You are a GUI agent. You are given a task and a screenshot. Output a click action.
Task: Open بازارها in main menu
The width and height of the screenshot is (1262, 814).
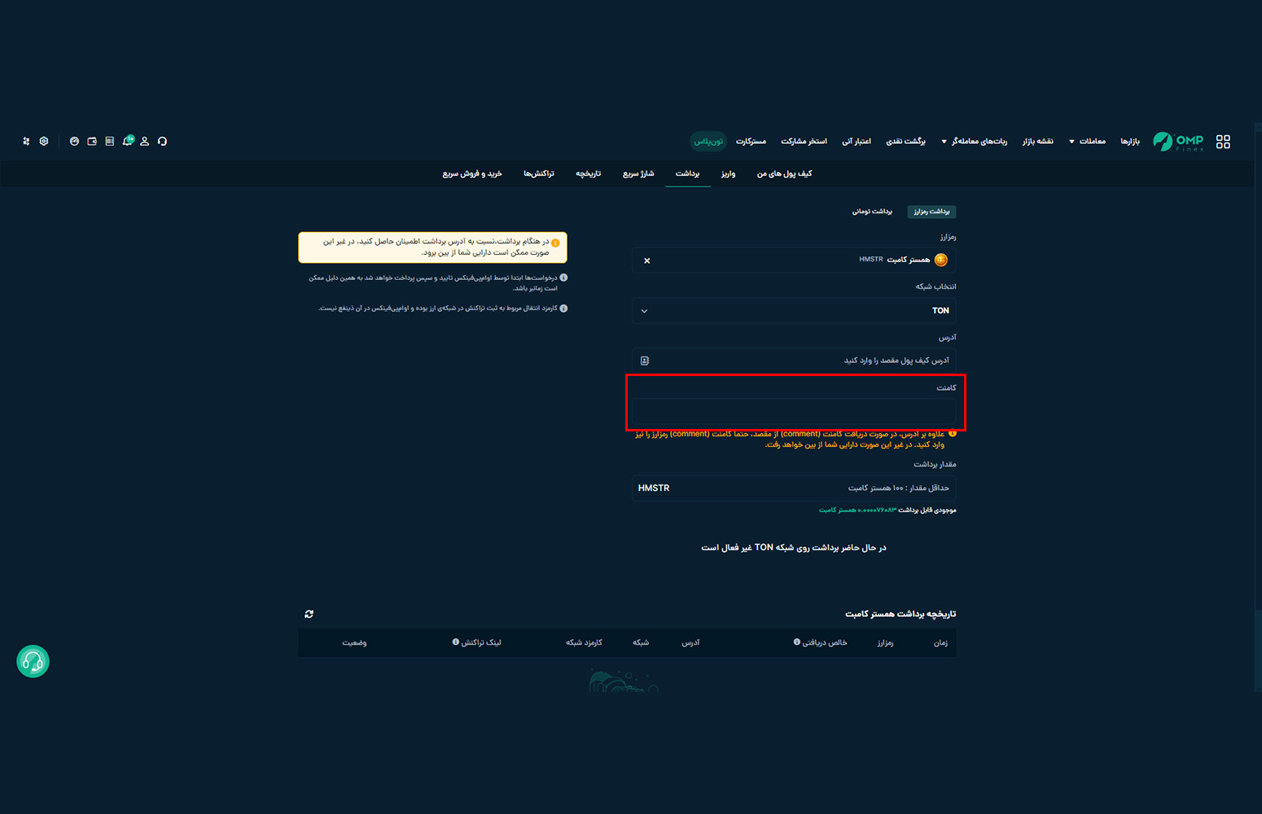point(1130,142)
